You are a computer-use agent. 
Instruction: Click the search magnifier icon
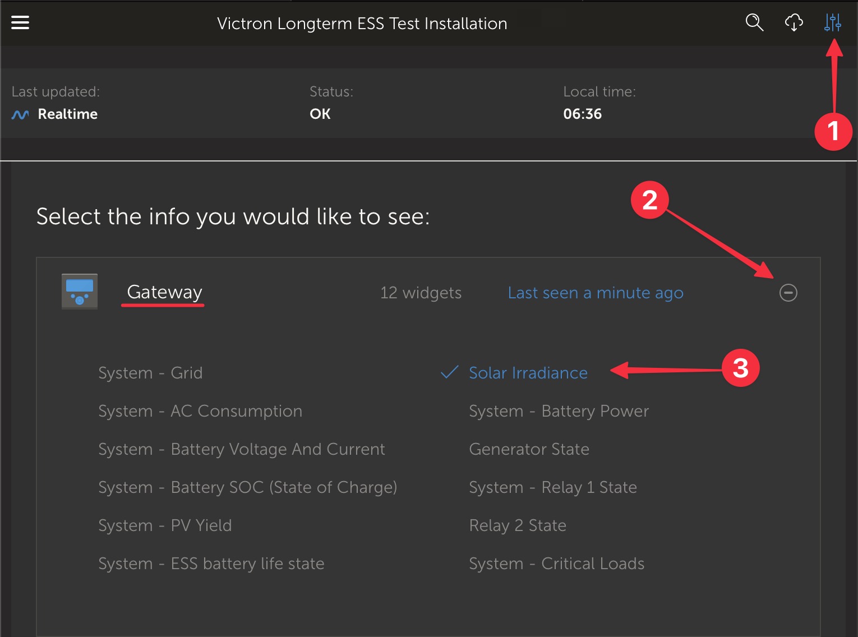[754, 22]
